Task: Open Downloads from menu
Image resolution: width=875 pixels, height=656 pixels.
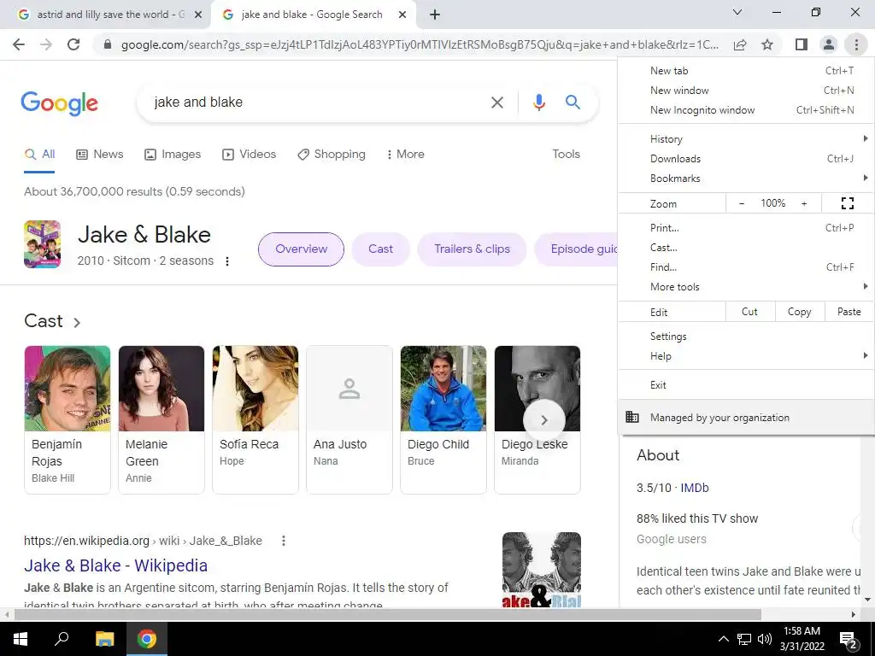Action: coord(745,158)
